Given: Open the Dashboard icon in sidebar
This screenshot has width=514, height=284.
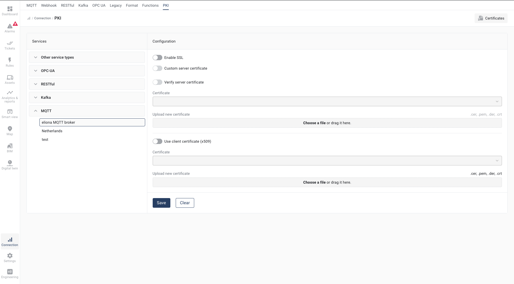Looking at the screenshot, I should pyautogui.click(x=10, y=9).
